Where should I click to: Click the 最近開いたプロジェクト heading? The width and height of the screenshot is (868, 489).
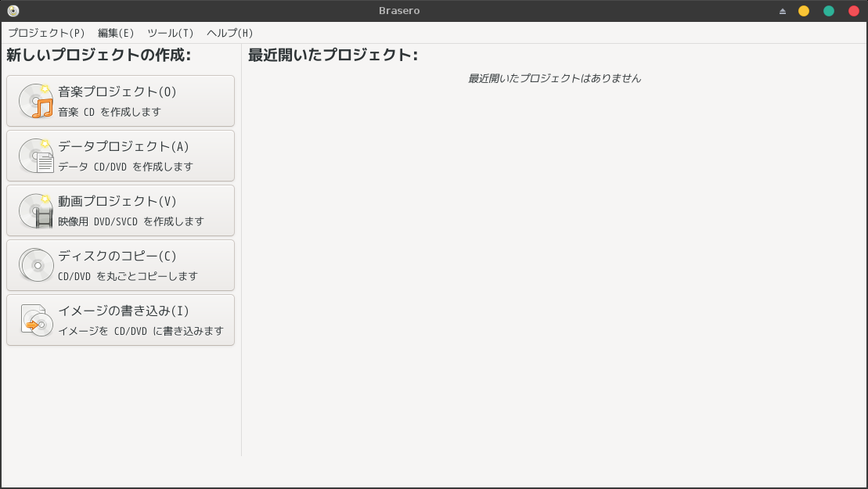tap(333, 55)
